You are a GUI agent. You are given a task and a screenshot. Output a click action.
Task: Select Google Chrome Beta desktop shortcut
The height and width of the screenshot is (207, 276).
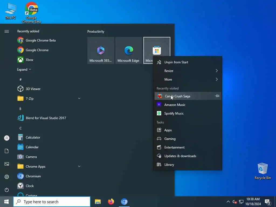coord(31,13)
